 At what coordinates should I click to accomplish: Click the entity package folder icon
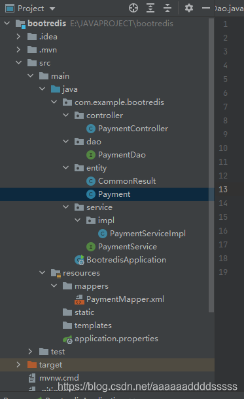79,168
